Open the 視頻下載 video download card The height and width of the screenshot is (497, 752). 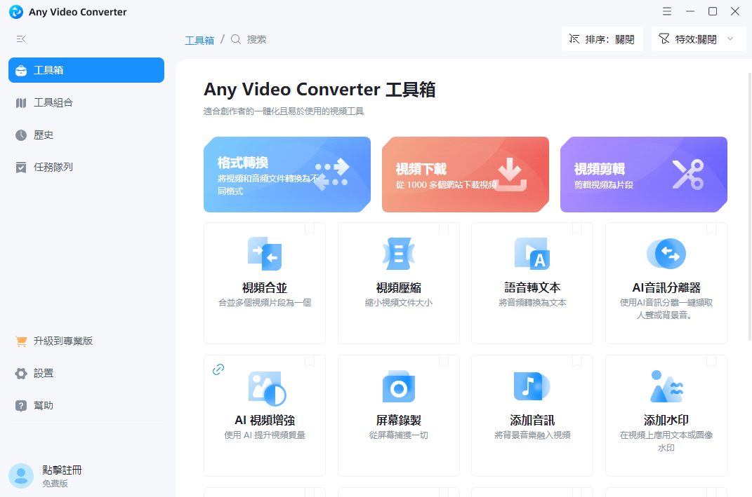tap(466, 175)
